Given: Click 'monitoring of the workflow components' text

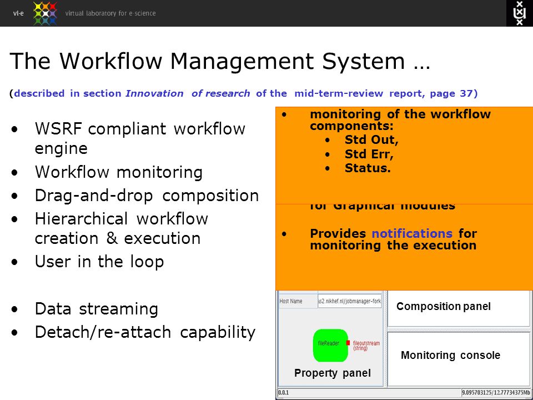Looking at the screenshot, I should click(x=400, y=120).
